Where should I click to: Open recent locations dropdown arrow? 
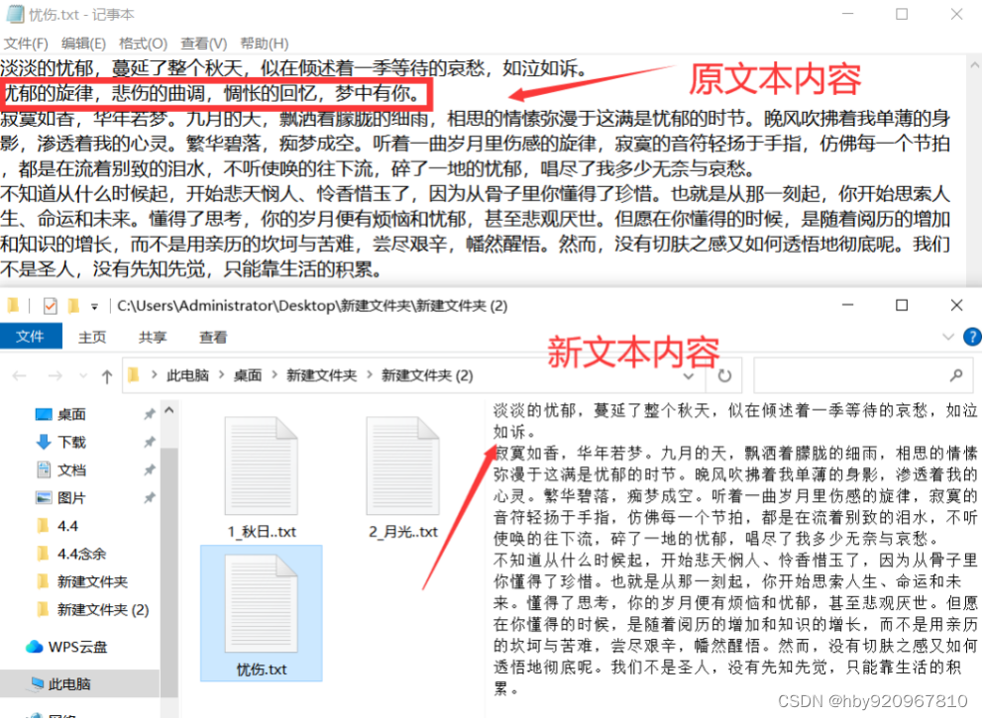pyautogui.click(x=83, y=376)
